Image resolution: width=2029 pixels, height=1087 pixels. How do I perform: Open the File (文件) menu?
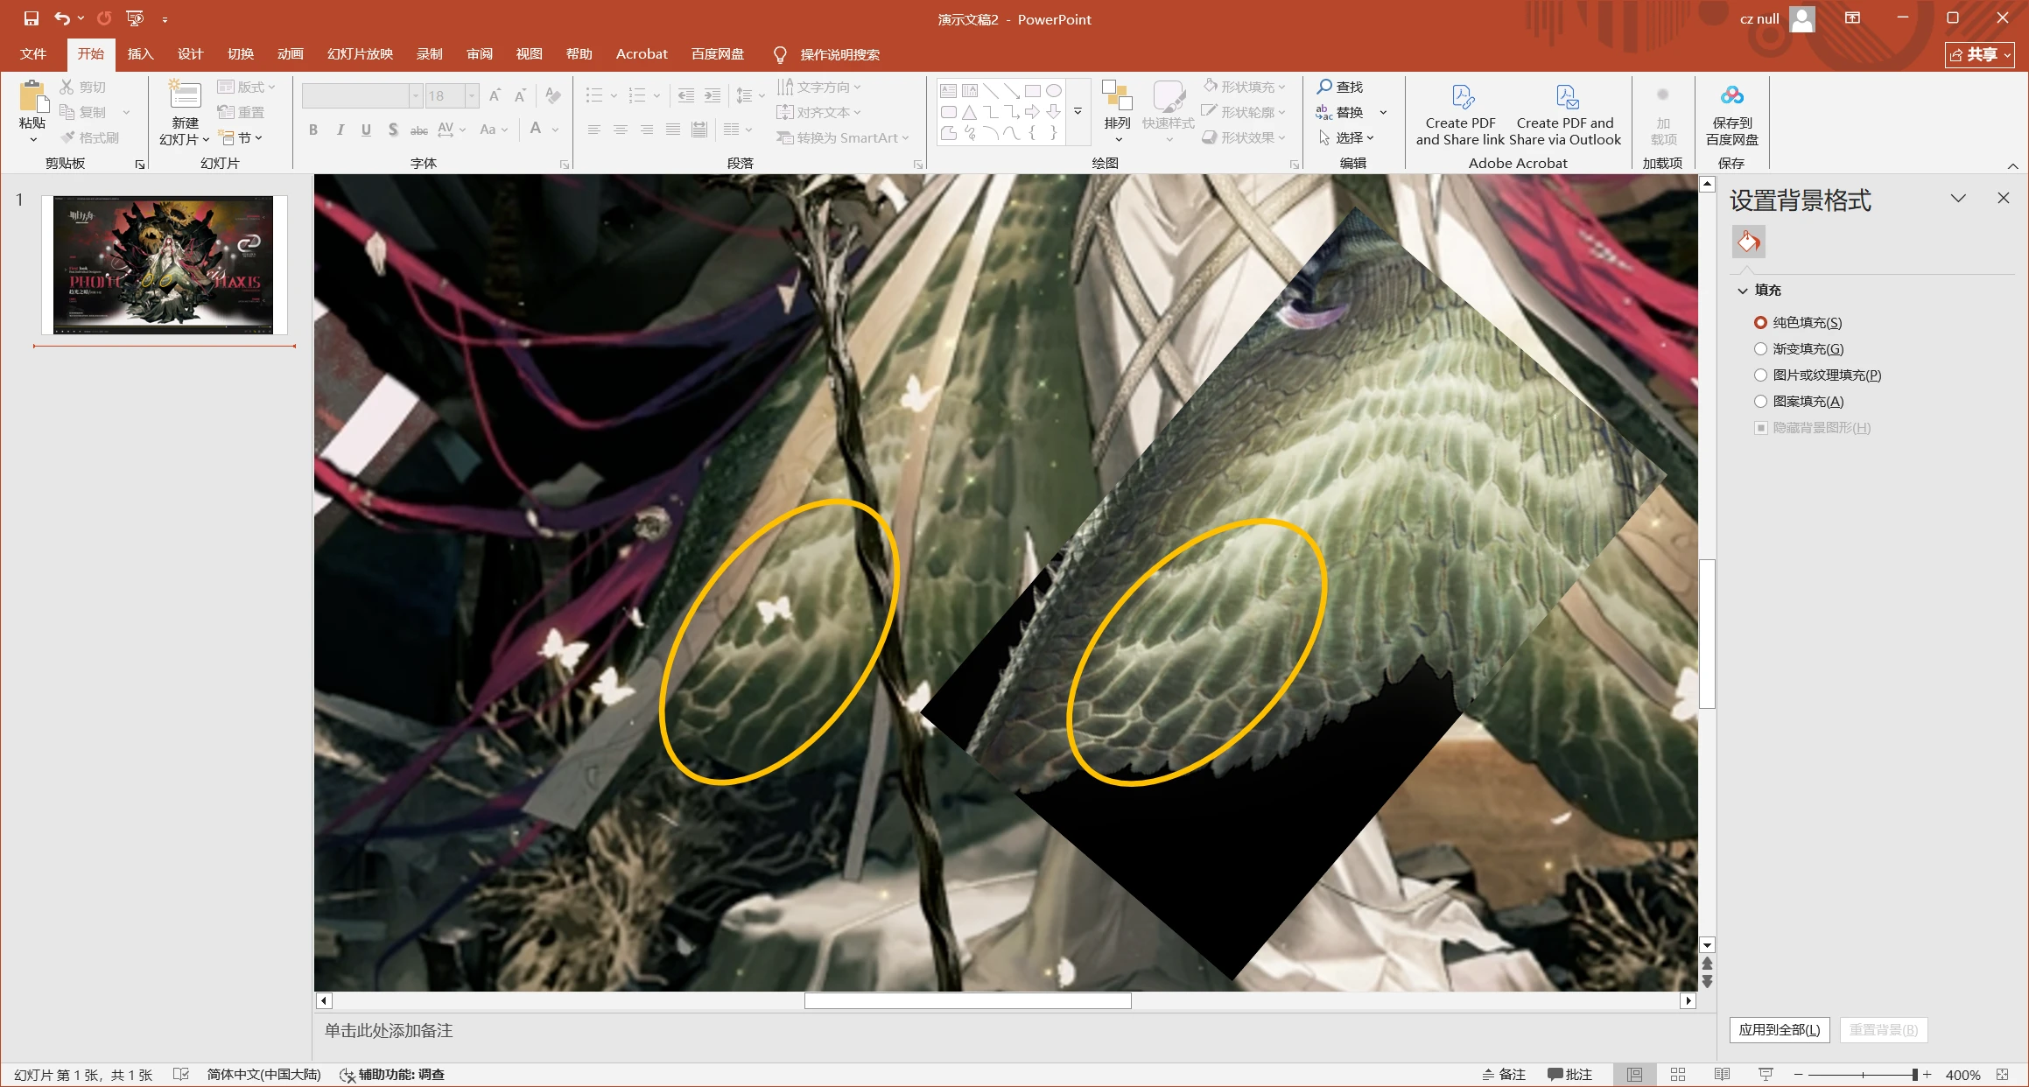click(33, 54)
